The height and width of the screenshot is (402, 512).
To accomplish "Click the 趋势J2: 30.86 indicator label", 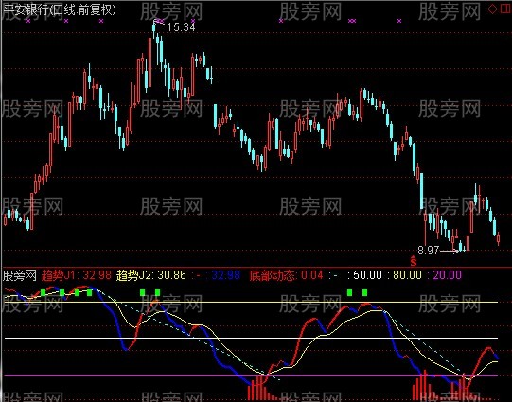I will (x=151, y=275).
